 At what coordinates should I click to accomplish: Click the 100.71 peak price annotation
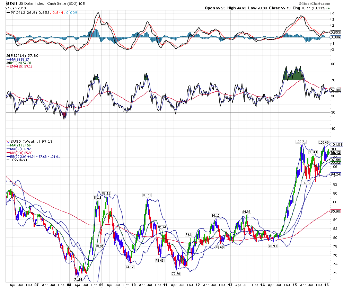tap(301, 142)
